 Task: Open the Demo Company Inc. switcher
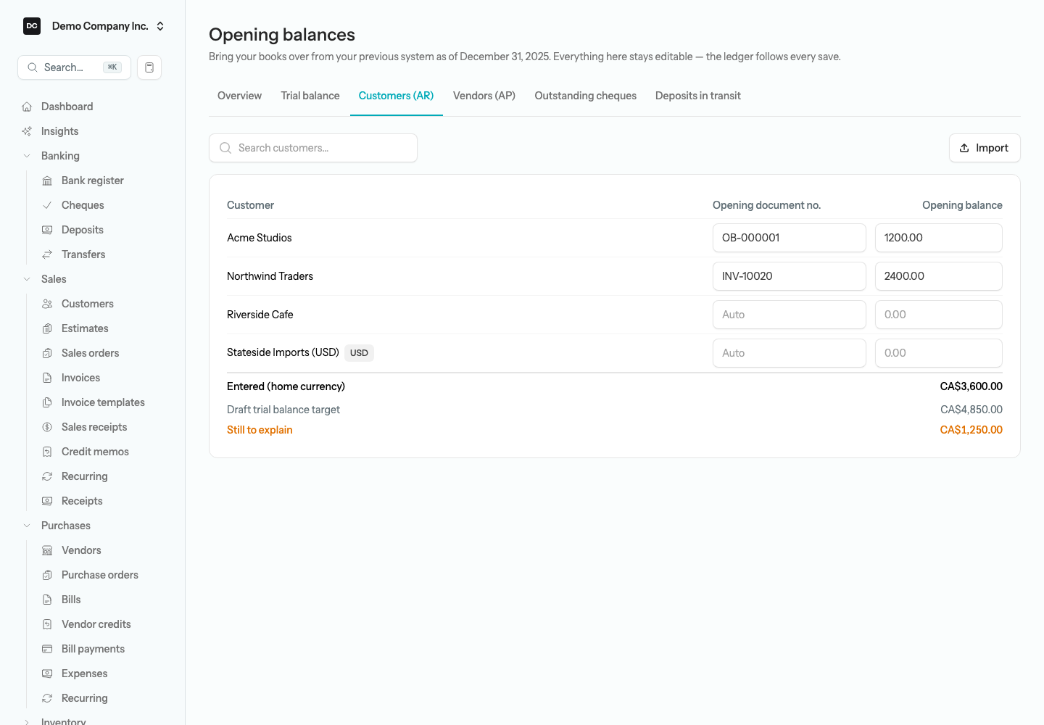(94, 26)
